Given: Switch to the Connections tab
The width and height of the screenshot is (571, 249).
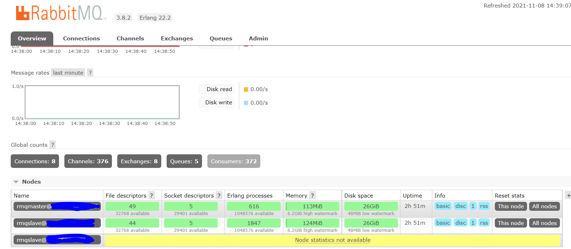Looking at the screenshot, I should click(82, 39).
